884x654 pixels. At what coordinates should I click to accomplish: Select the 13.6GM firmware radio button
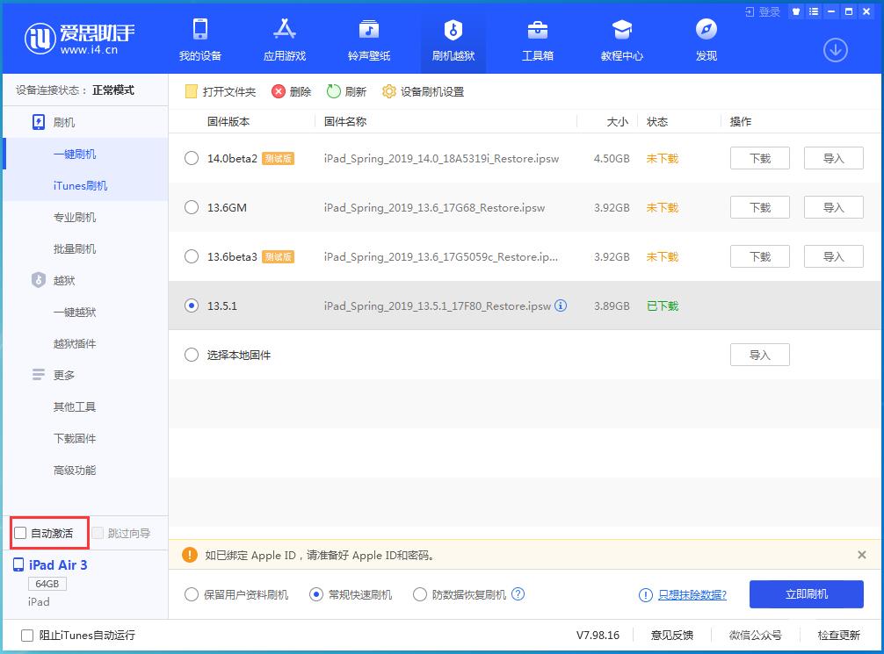190,207
